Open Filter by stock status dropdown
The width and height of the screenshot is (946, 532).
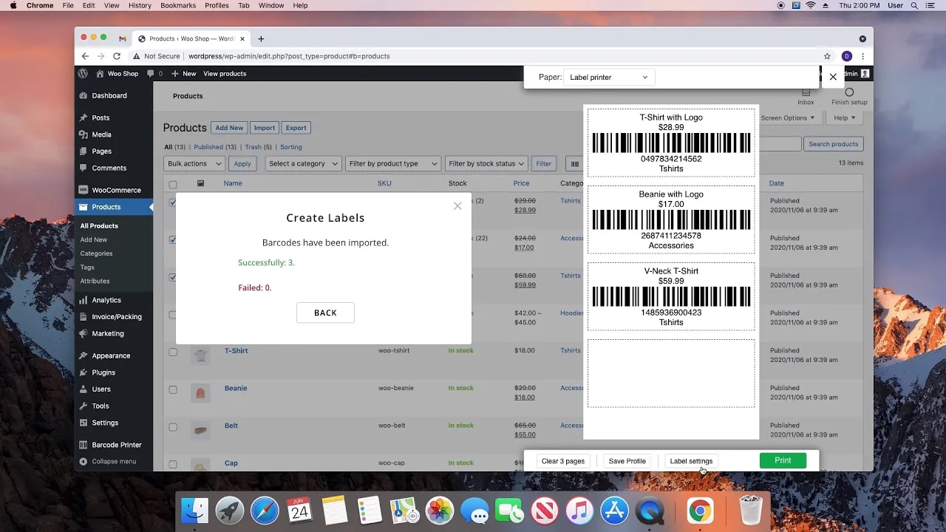(486, 163)
